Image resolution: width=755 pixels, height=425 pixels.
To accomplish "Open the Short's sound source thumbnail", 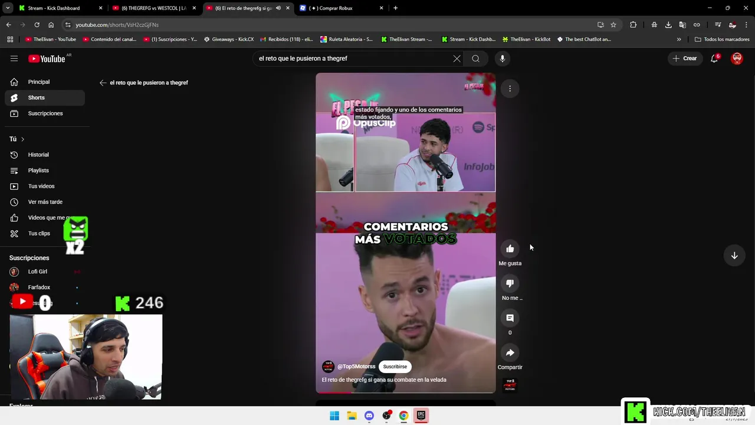I will 510,385.
